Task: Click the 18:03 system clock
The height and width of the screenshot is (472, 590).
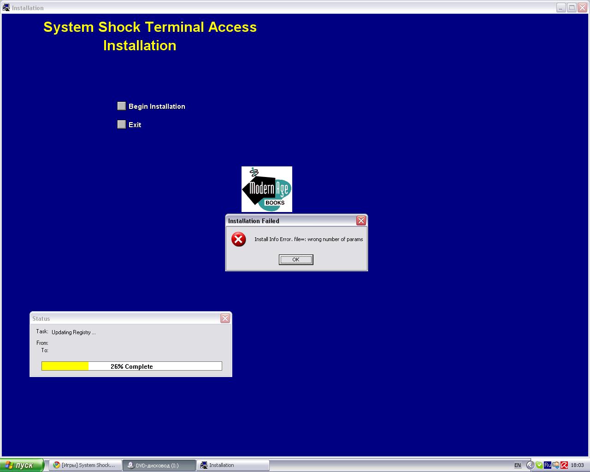Action: [577, 466]
